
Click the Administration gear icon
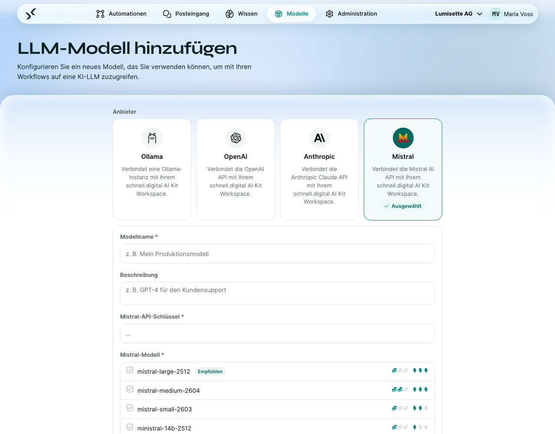tap(330, 14)
